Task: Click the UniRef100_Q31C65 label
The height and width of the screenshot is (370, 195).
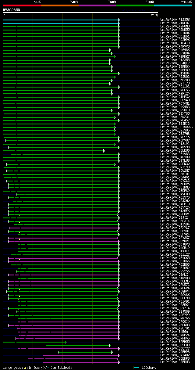Action: (175, 258)
